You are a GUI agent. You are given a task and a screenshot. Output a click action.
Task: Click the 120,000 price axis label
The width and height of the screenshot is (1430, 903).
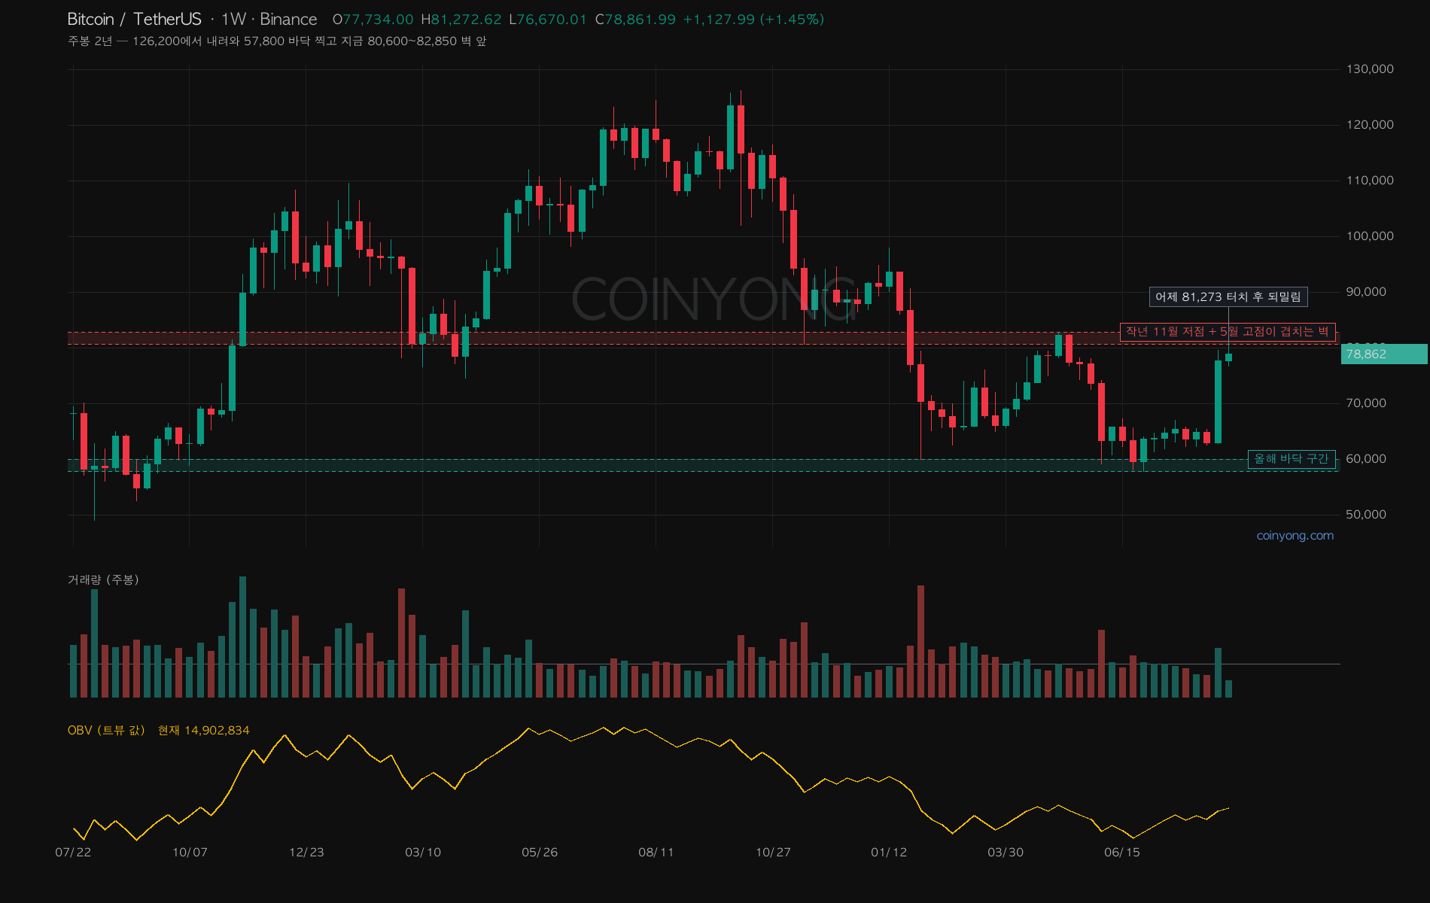1370,124
